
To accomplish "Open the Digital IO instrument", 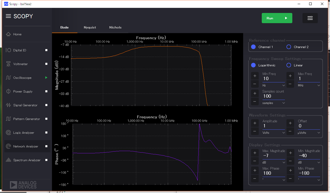I will coord(20,50).
